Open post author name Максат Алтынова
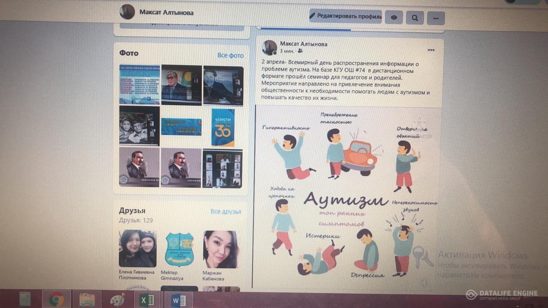The image size is (548, 308). pos(304,44)
